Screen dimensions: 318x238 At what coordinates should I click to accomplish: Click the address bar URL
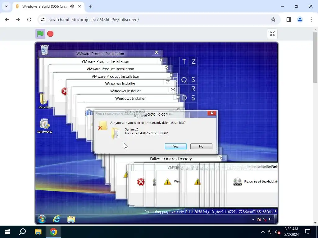tap(94, 20)
